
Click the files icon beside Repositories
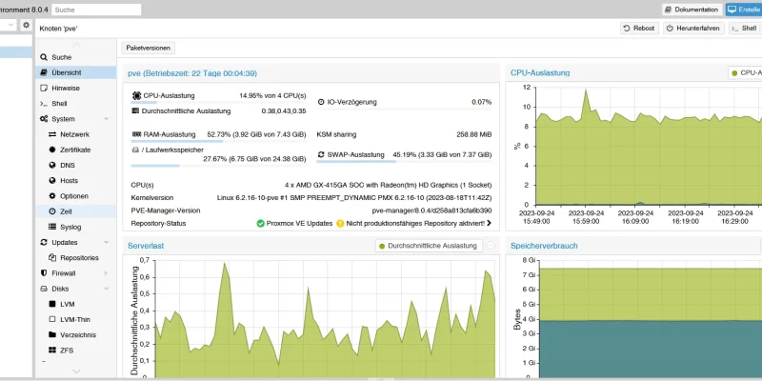tap(52, 258)
